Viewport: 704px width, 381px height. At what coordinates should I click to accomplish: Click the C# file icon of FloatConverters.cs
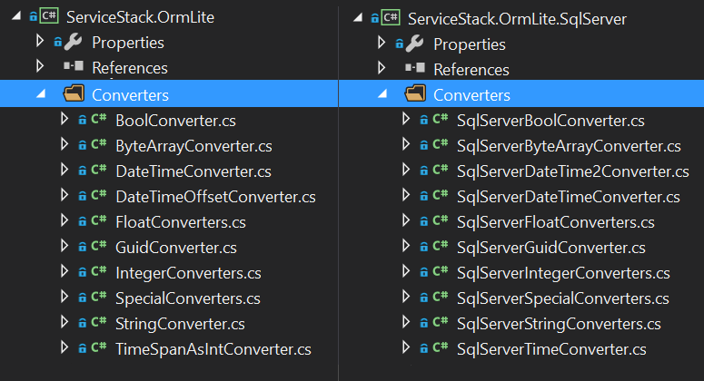tap(99, 221)
